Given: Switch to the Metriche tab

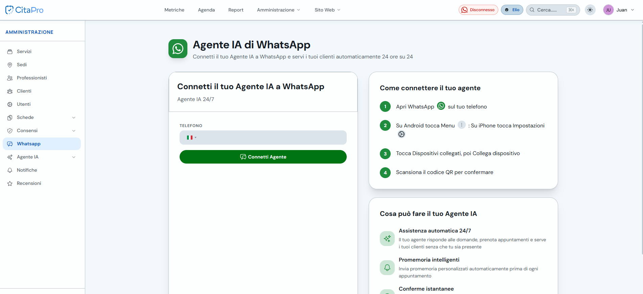Looking at the screenshot, I should click(x=174, y=10).
